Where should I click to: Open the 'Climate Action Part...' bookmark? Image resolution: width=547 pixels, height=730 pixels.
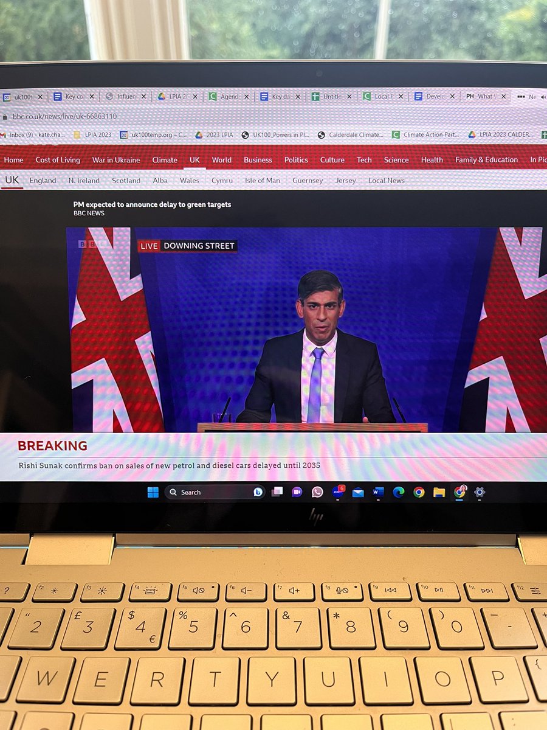(426, 134)
